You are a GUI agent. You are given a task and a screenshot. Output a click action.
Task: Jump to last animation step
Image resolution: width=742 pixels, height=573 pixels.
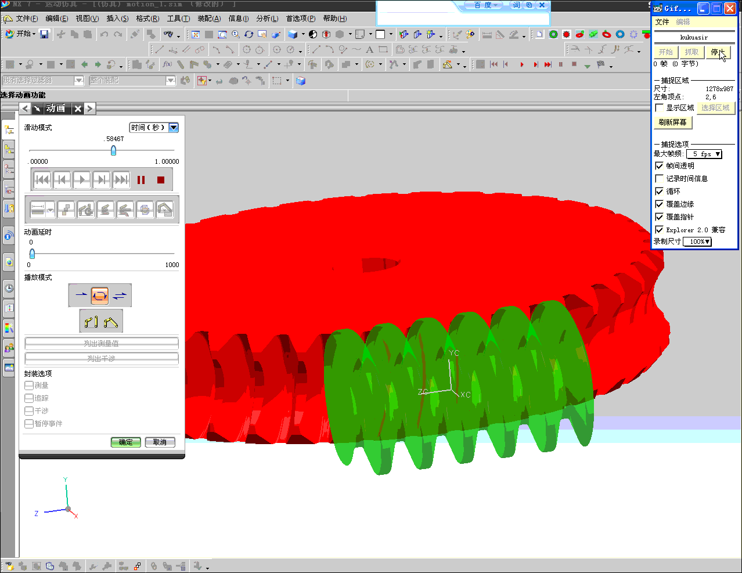coord(121,180)
